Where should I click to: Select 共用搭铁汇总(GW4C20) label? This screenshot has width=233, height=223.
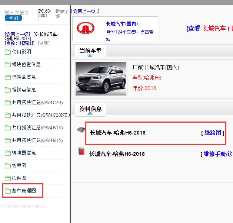point(37,103)
